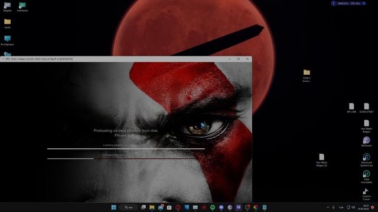Open the yellow folder below the Belgeler shortcut
378x212 pixels.
point(8,24)
